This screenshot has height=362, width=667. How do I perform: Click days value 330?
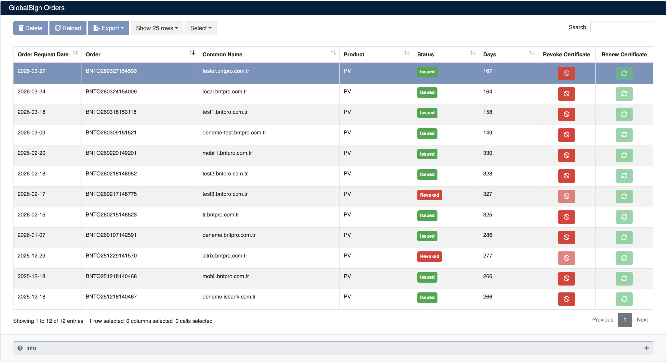coord(488,153)
